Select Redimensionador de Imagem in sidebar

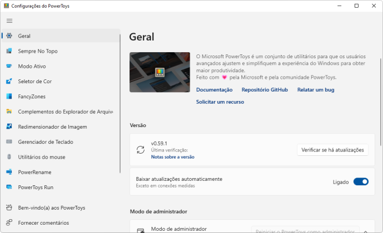61,126
